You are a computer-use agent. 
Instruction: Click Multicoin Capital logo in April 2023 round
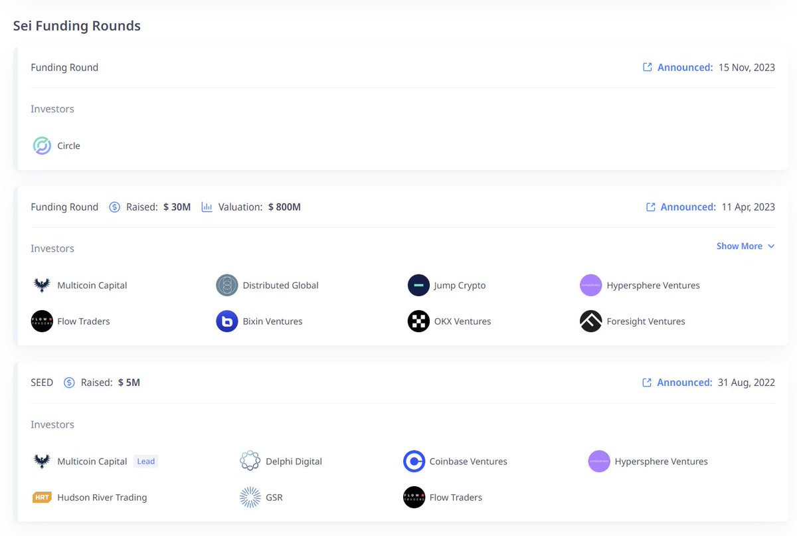coord(42,286)
